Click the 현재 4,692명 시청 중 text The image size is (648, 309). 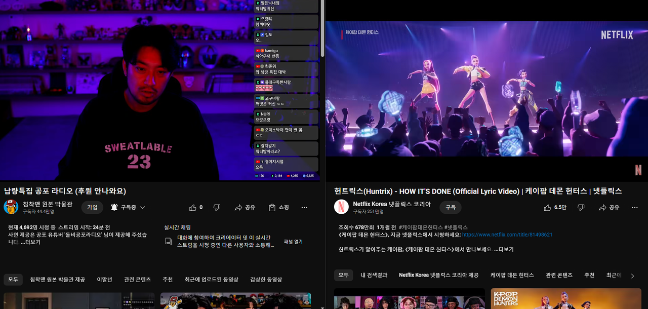coord(31,227)
